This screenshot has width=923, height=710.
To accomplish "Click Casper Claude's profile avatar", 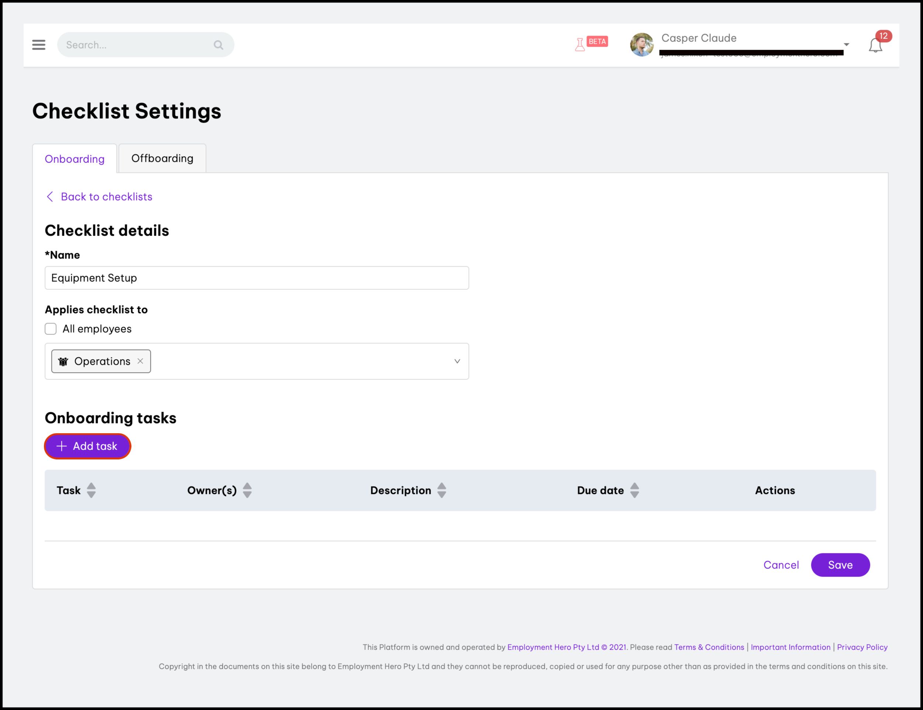I will (642, 45).
